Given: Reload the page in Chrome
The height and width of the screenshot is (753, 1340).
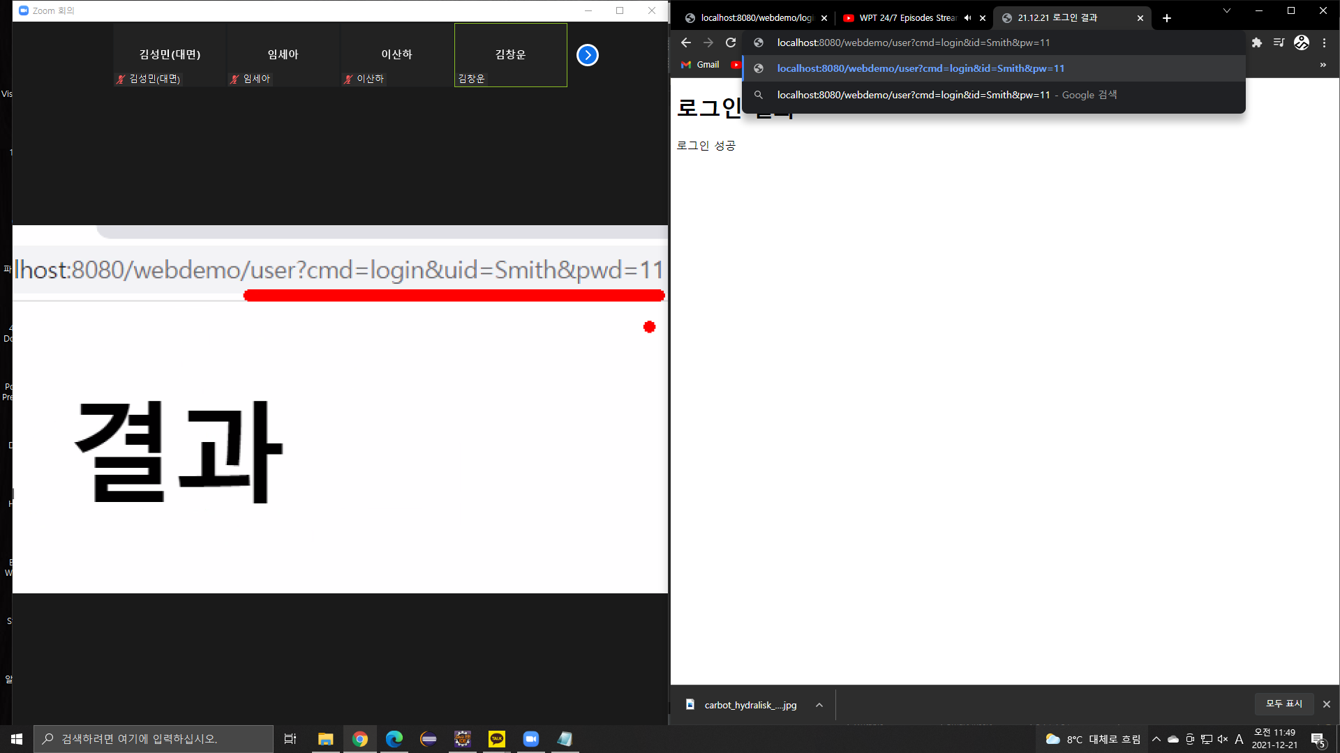Looking at the screenshot, I should coord(731,43).
